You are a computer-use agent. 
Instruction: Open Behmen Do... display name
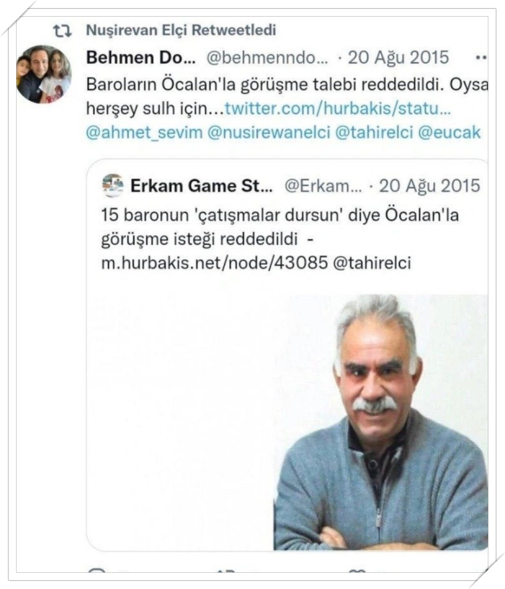[141, 57]
